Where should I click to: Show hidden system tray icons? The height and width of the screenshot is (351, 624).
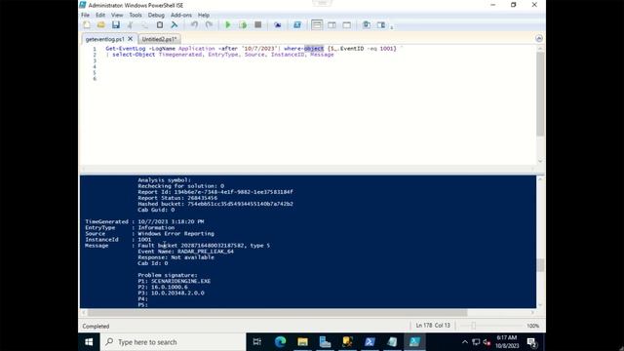[464, 342]
